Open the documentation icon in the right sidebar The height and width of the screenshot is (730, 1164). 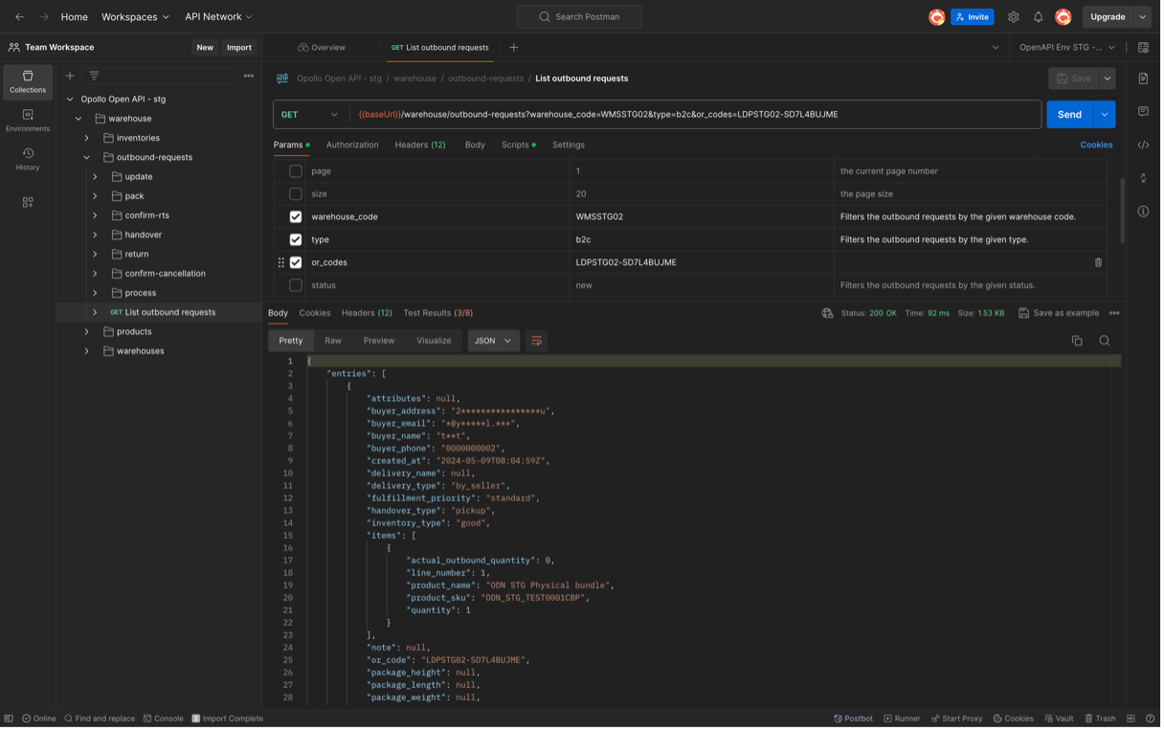(1147, 78)
